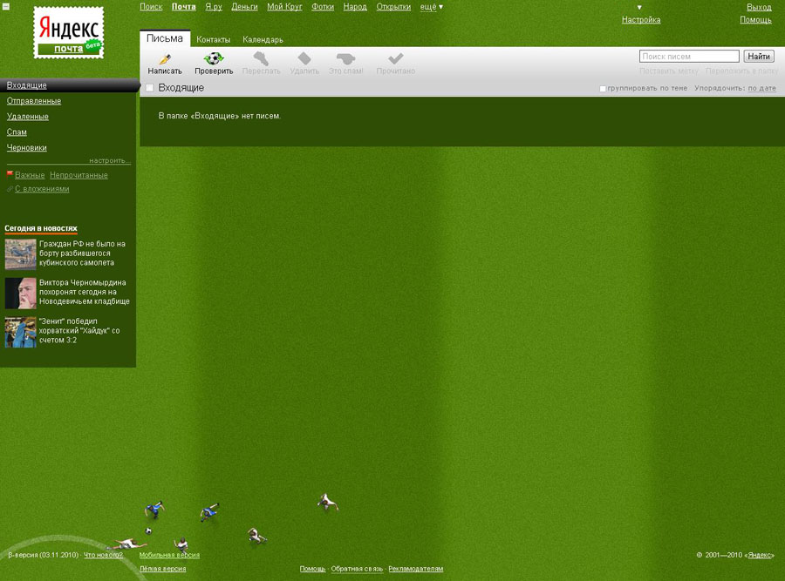Click Что нового? footer link
Viewport: 785px width, 581px height.
pos(103,555)
